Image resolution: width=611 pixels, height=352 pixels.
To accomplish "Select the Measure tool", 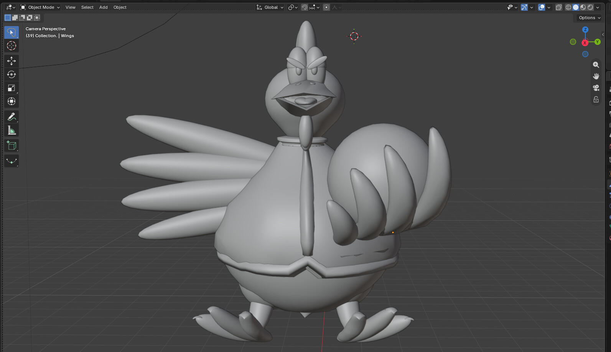I will click(x=12, y=130).
